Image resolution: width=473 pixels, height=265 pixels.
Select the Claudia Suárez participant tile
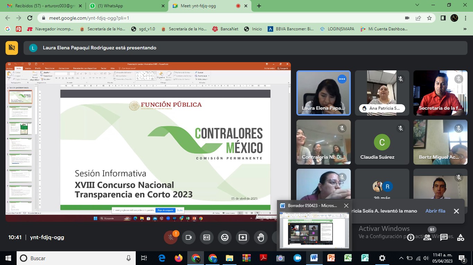tap(382, 142)
